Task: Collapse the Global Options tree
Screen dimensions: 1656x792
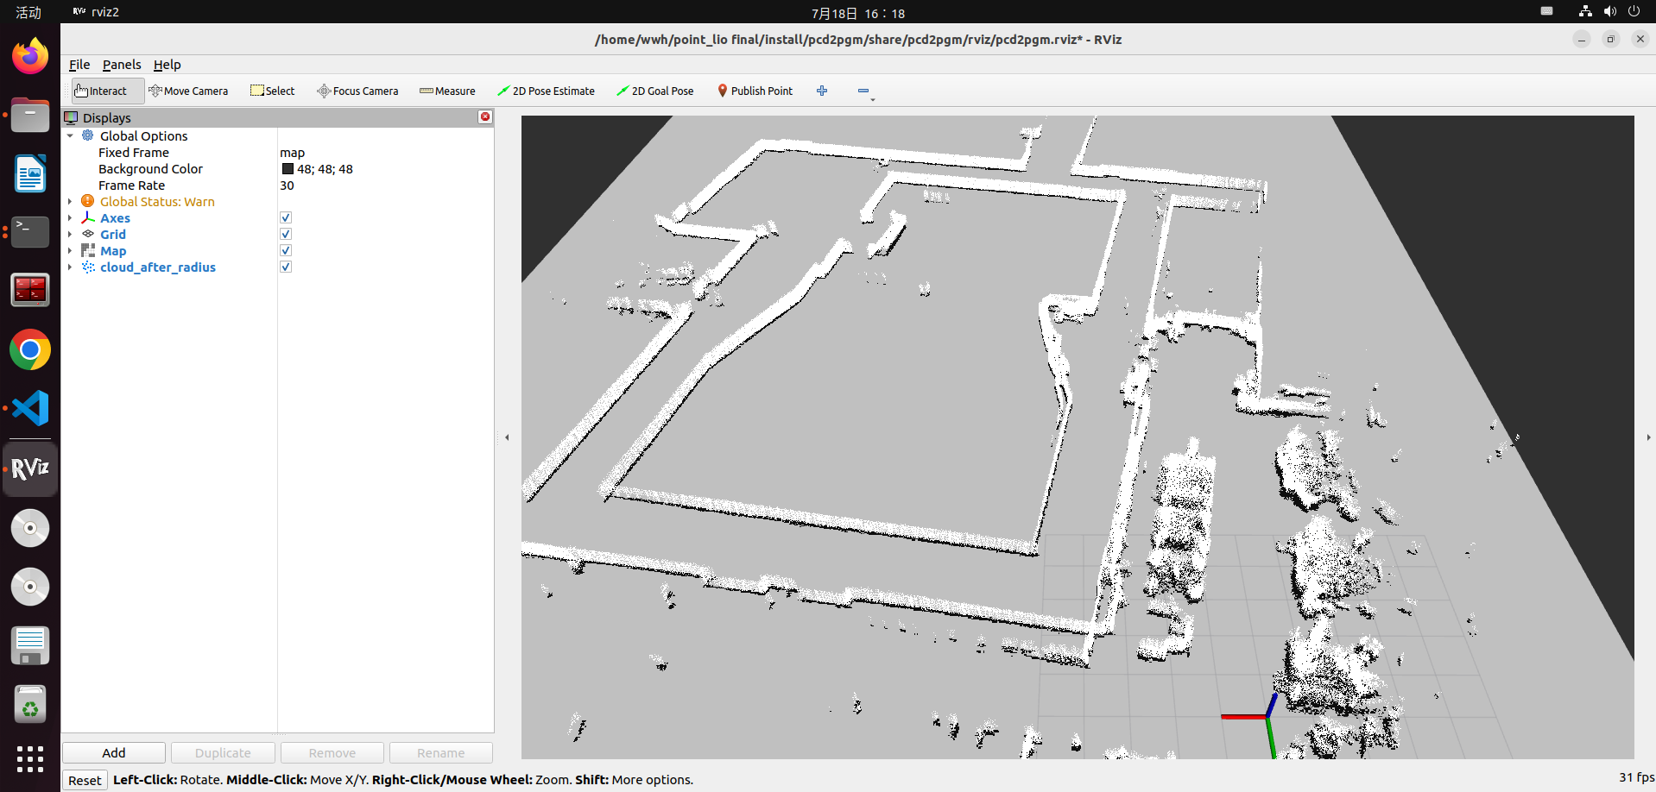Action: 70,135
